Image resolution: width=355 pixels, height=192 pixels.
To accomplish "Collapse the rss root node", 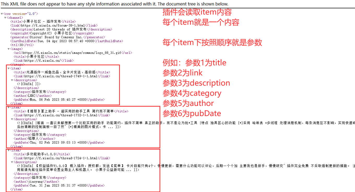I will tap(2, 14).
